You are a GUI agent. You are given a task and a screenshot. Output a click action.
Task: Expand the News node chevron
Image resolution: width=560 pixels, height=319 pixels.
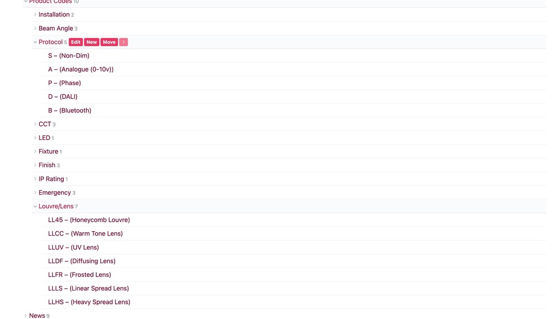pyautogui.click(x=25, y=316)
